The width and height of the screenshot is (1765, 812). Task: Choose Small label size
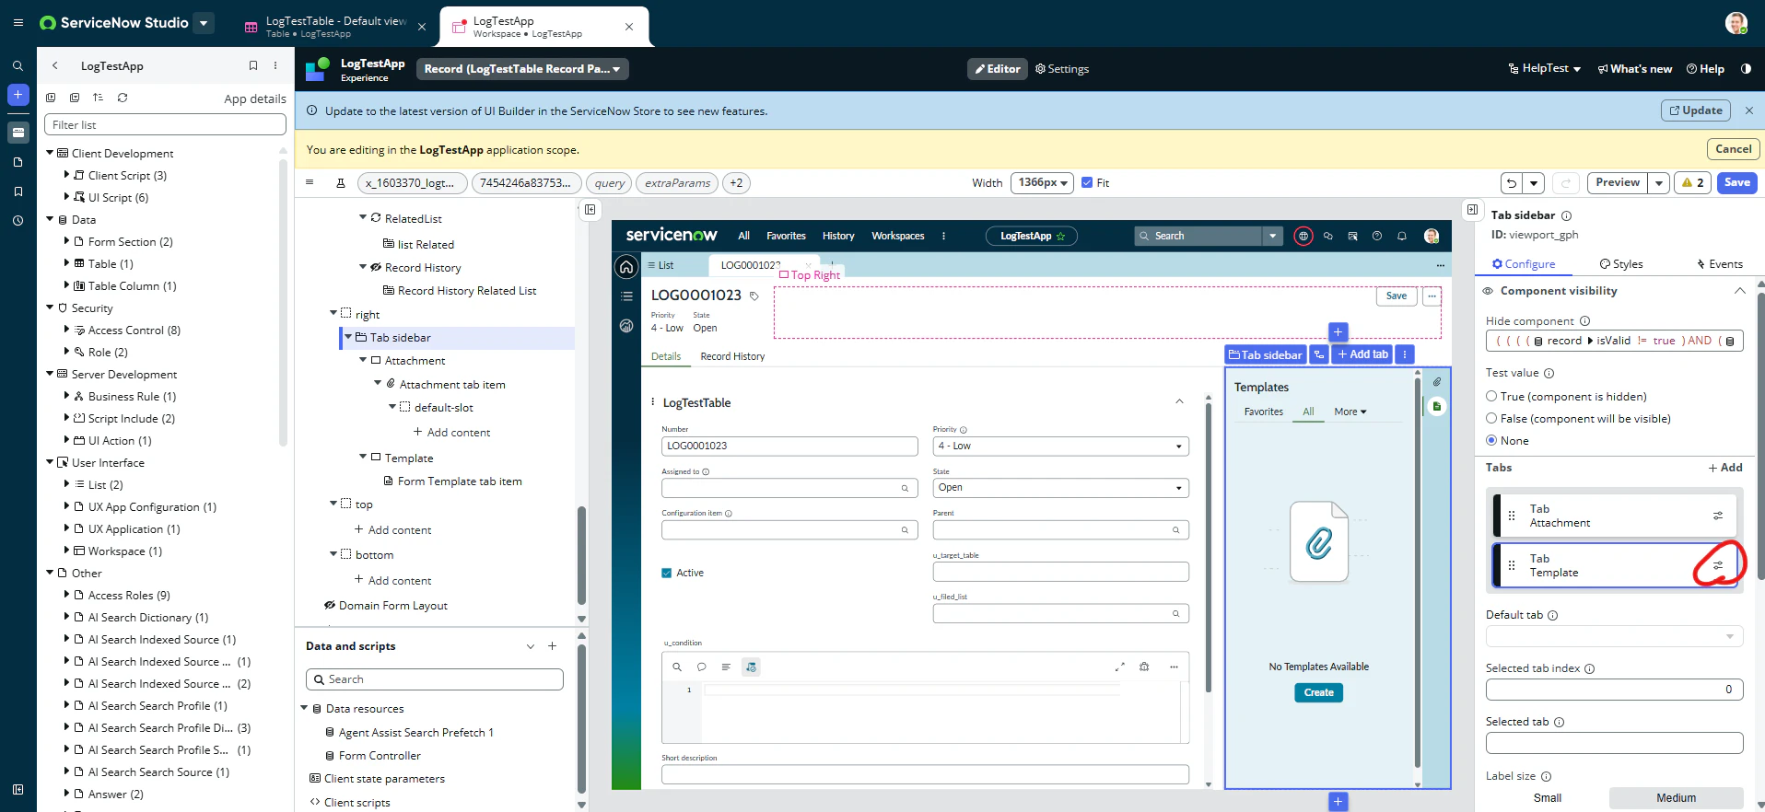pyautogui.click(x=1548, y=798)
